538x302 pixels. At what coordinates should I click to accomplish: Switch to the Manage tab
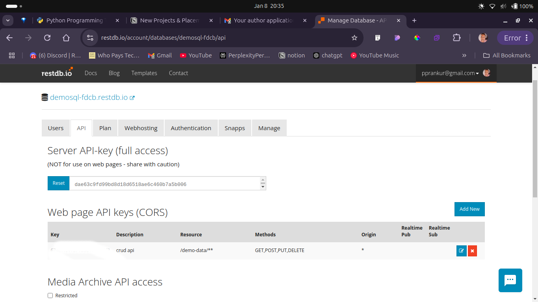(269, 128)
